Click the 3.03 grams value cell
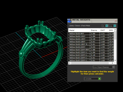The width and height of the screenshot is (123, 92). click(95, 47)
